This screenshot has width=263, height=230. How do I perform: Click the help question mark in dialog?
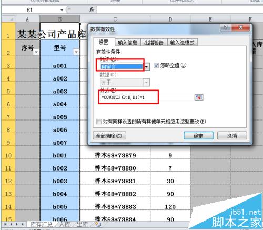point(226,27)
